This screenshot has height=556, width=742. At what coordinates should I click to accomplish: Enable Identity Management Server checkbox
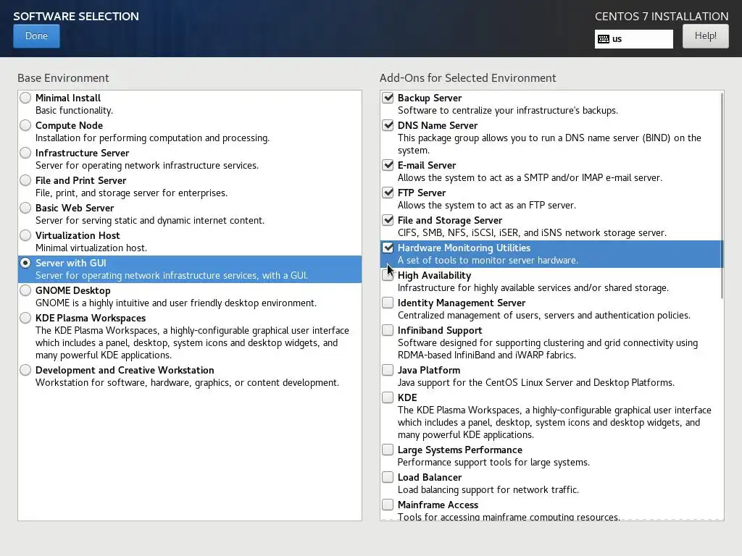point(388,303)
